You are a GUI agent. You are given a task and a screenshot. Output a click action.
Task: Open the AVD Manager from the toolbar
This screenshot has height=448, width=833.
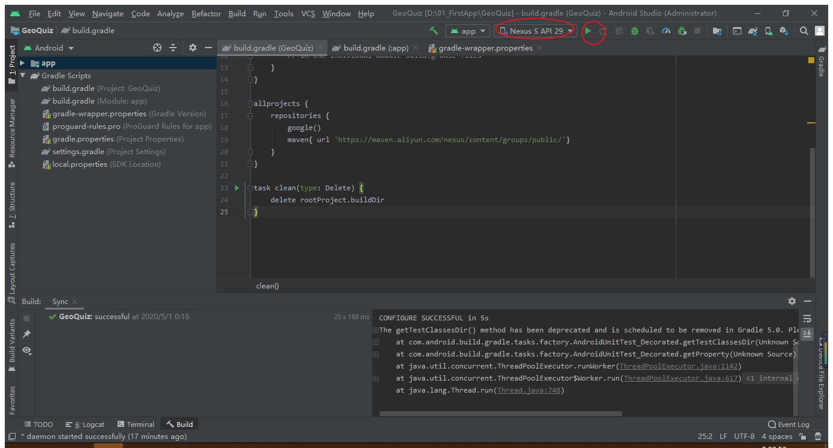(x=768, y=30)
